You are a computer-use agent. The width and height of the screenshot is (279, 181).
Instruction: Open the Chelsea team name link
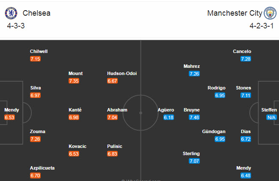click(36, 13)
